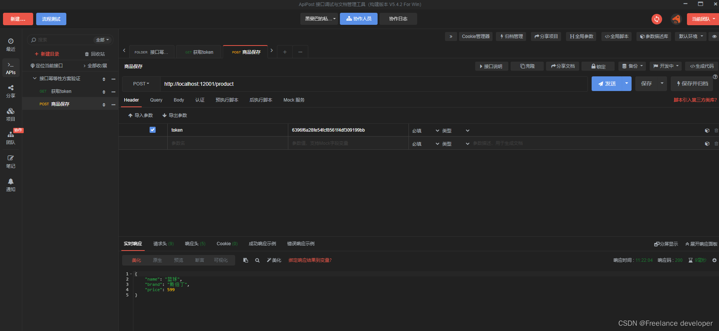Switch to the Query tab
The height and width of the screenshot is (331, 719).
[x=156, y=100]
